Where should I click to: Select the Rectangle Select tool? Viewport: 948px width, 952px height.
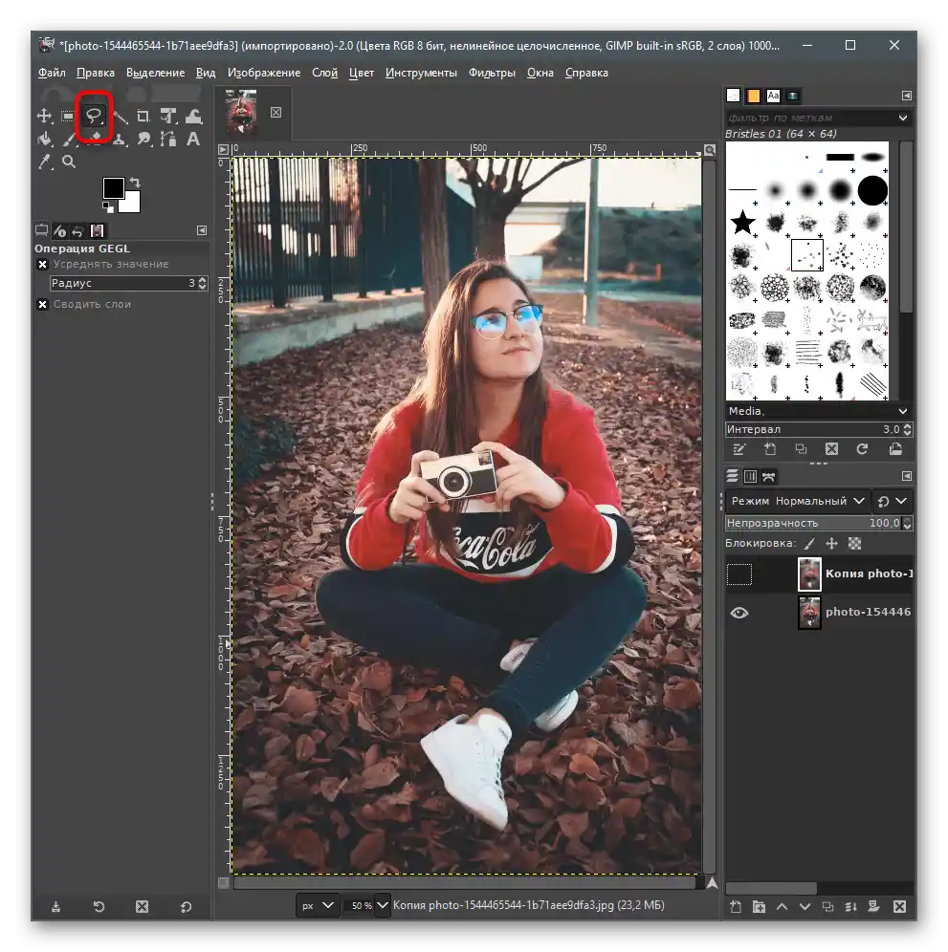click(x=68, y=116)
